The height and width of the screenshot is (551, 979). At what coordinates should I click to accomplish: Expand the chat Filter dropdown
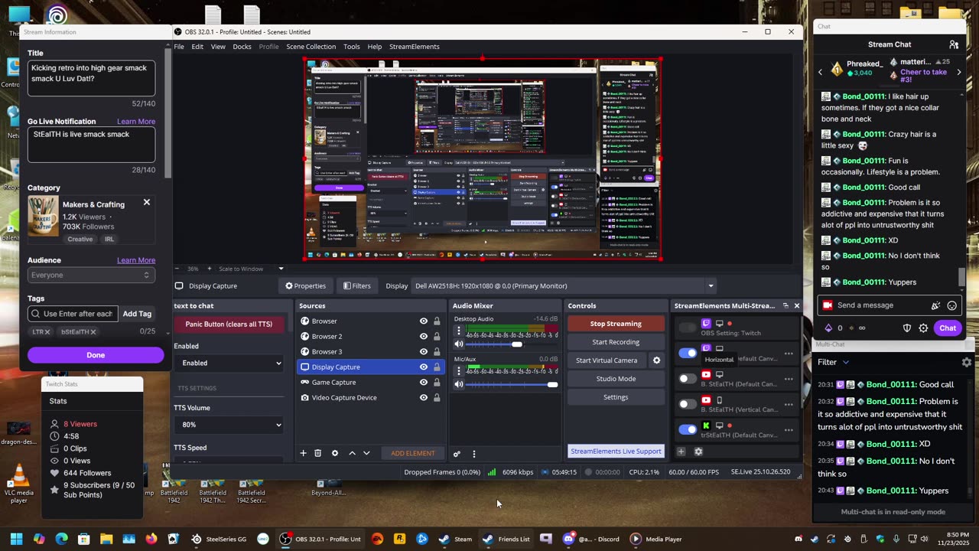click(834, 362)
